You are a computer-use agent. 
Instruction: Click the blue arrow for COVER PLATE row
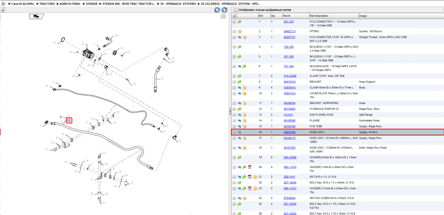(x=239, y=93)
